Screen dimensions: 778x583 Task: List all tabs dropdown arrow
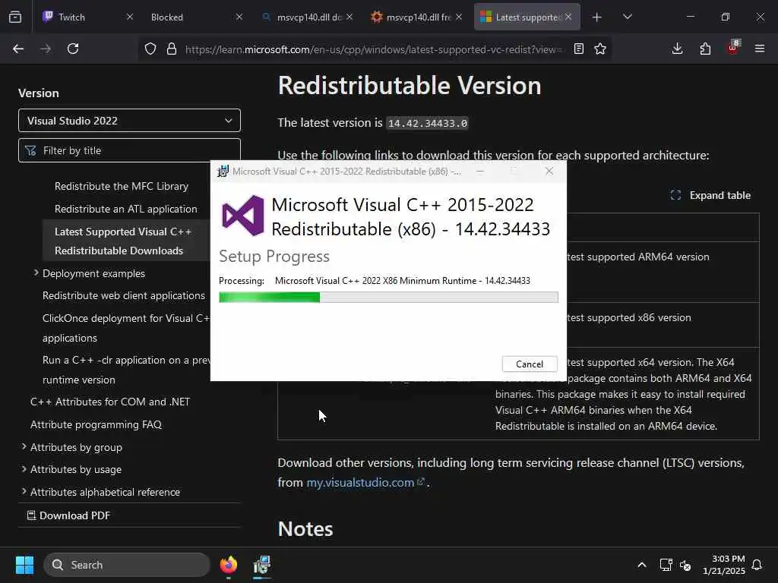tap(627, 17)
